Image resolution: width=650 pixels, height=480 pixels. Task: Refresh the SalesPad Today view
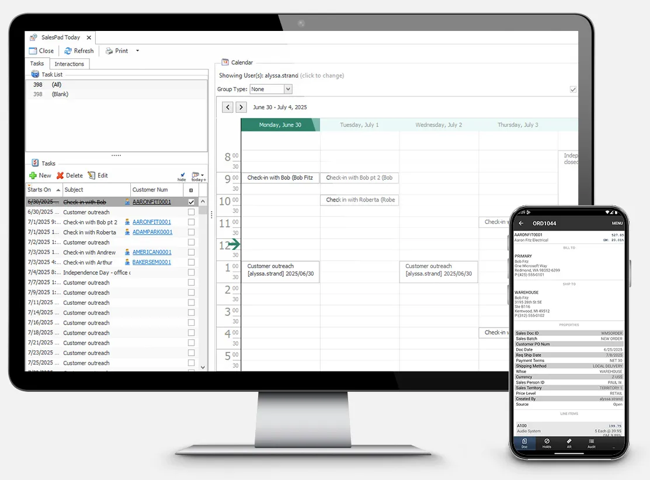click(79, 51)
